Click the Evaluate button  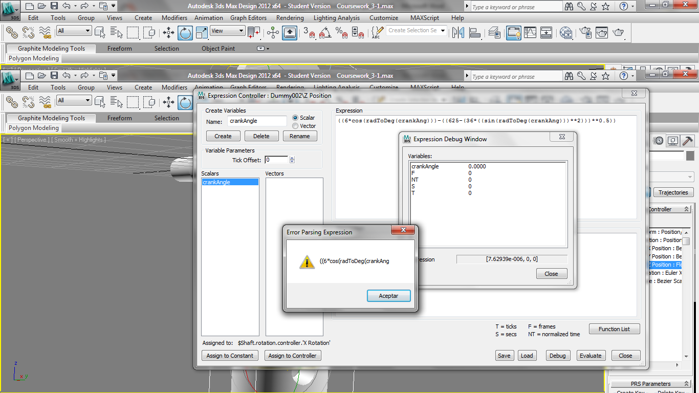(591, 356)
